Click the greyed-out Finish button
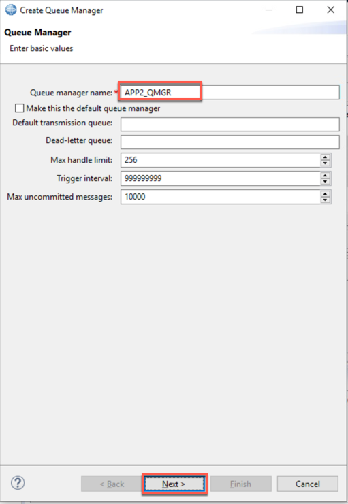Screen dimensions: 348x504 240,484
